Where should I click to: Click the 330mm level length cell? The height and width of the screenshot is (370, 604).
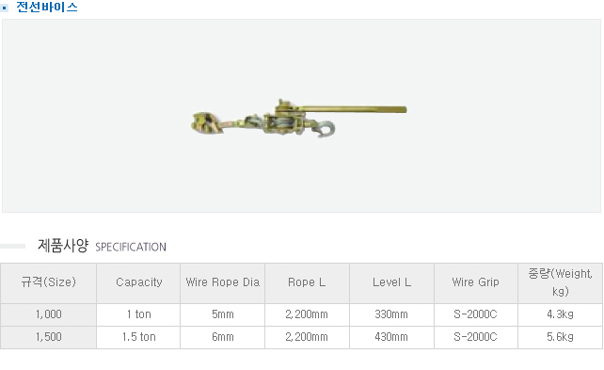[x=391, y=314]
